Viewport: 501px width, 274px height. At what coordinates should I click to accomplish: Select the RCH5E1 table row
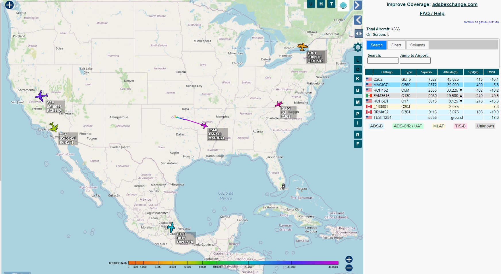pos(432,101)
